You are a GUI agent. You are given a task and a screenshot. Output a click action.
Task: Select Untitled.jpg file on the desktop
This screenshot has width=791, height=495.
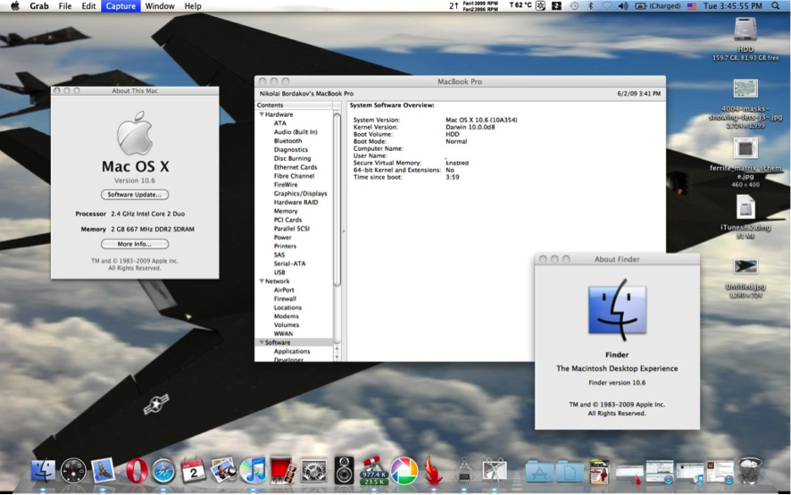[x=745, y=266]
